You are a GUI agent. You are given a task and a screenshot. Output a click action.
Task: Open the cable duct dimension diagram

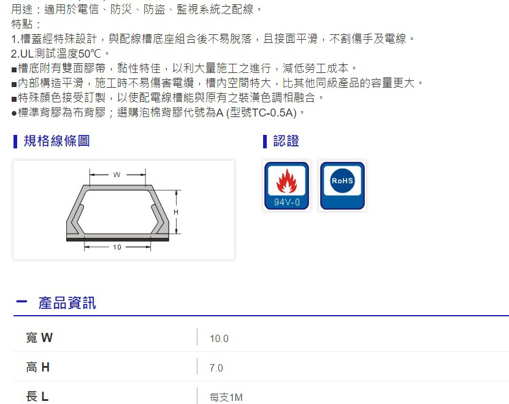(124, 210)
